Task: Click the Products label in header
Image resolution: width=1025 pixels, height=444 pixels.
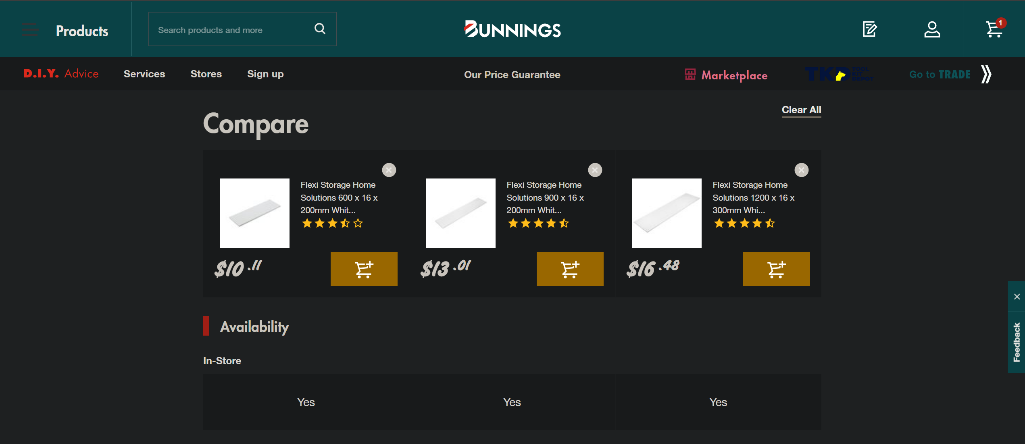Action: (x=82, y=31)
